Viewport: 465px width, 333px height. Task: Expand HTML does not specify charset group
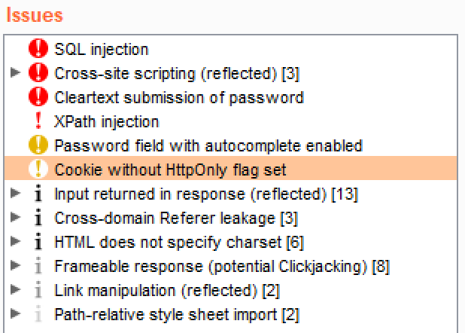(16, 243)
